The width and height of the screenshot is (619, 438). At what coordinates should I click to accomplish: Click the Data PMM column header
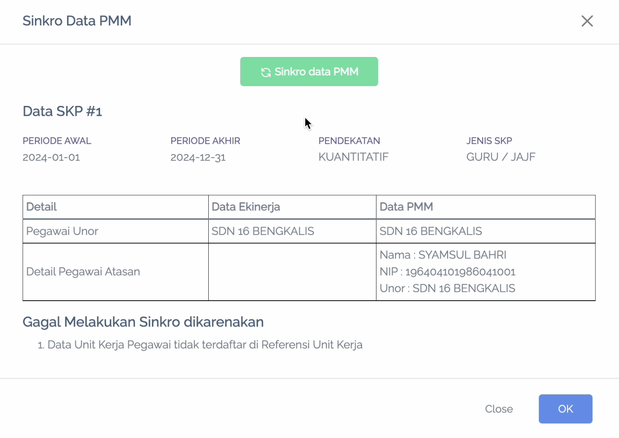click(x=406, y=207)
